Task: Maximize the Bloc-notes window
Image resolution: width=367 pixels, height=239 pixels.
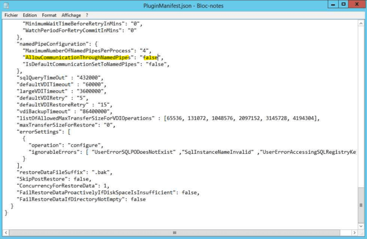Action: coord(343,4)
